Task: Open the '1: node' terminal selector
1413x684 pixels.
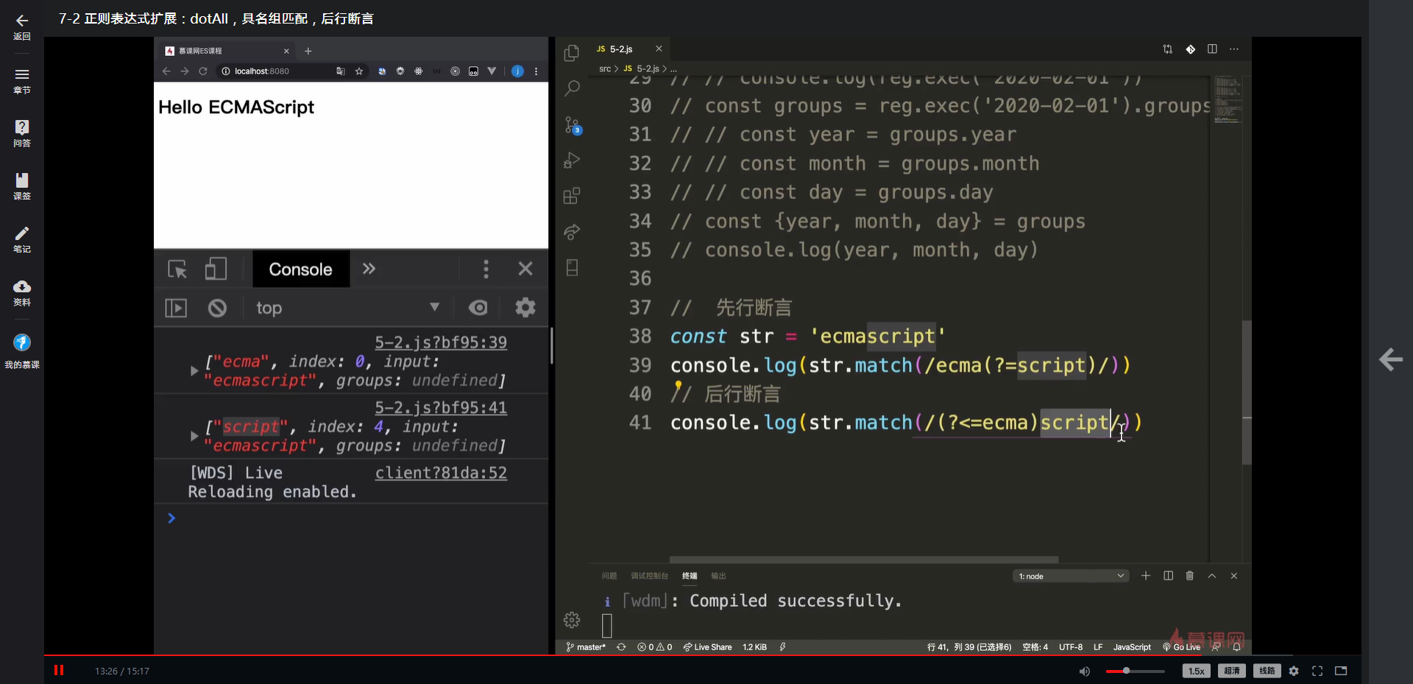Action: pos(1071,576)
